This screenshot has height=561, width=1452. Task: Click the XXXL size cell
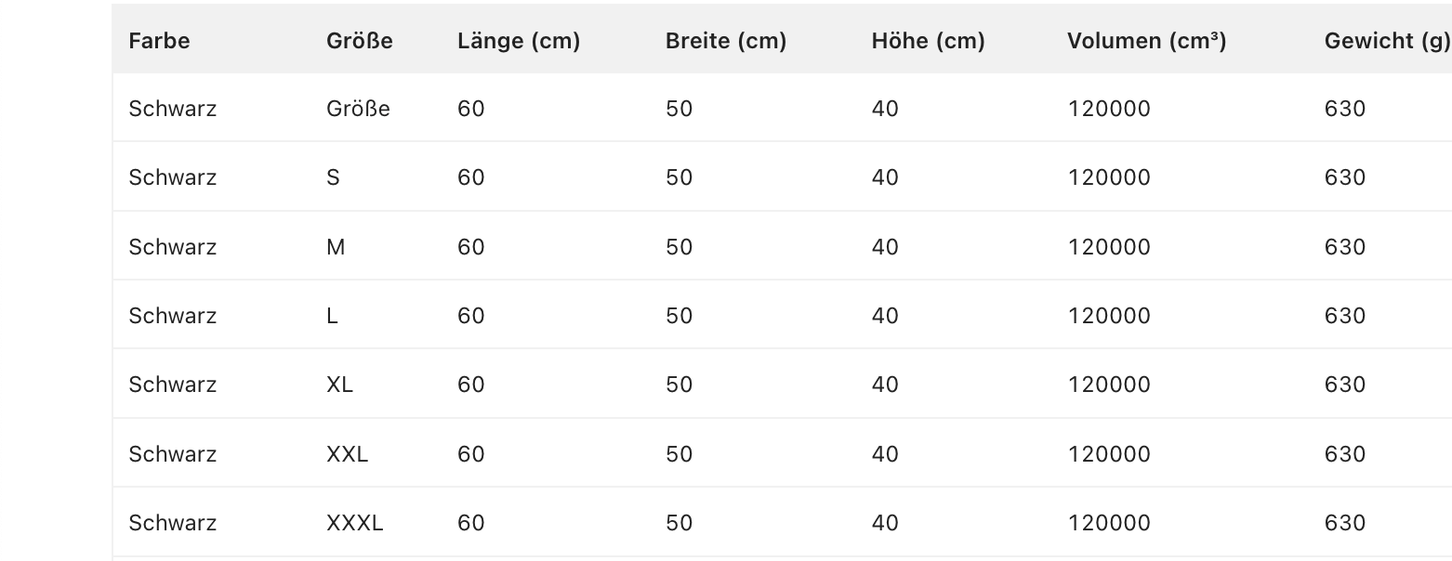tap(355, 523)
